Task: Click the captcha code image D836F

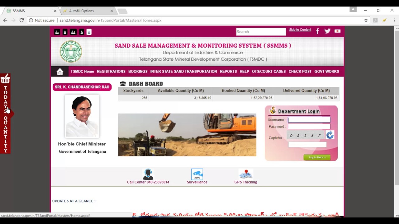Action: tap(306, 136)
